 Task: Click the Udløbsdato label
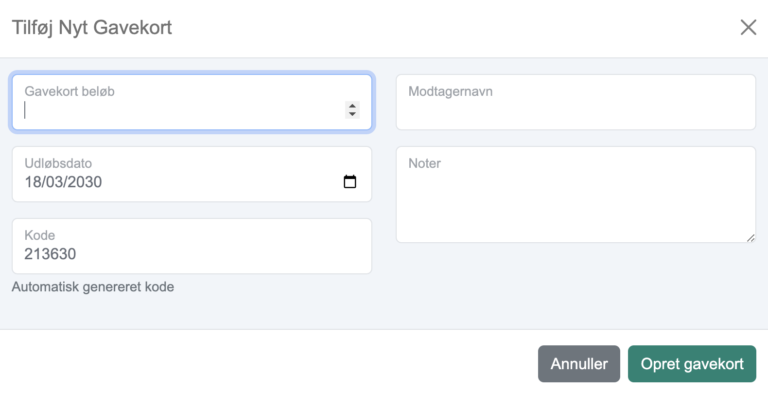click(58, 163)
